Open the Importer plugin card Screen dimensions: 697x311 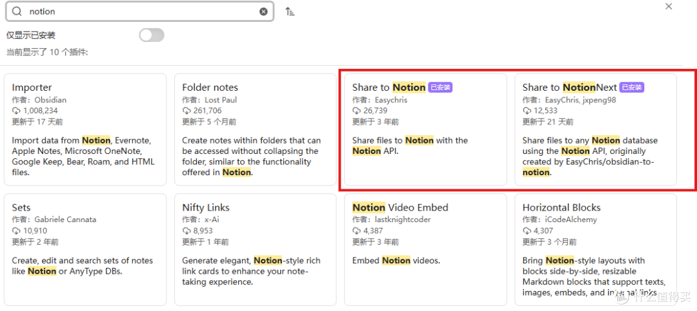pos(85,129)
